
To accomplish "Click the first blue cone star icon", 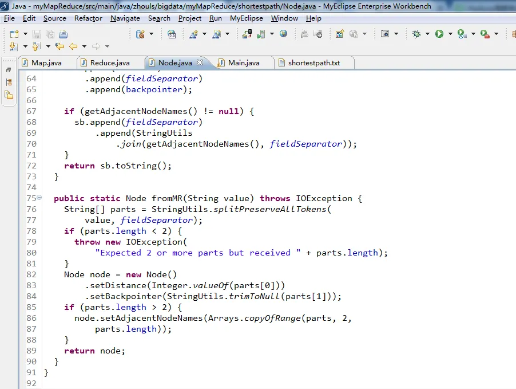I will 193,34.
